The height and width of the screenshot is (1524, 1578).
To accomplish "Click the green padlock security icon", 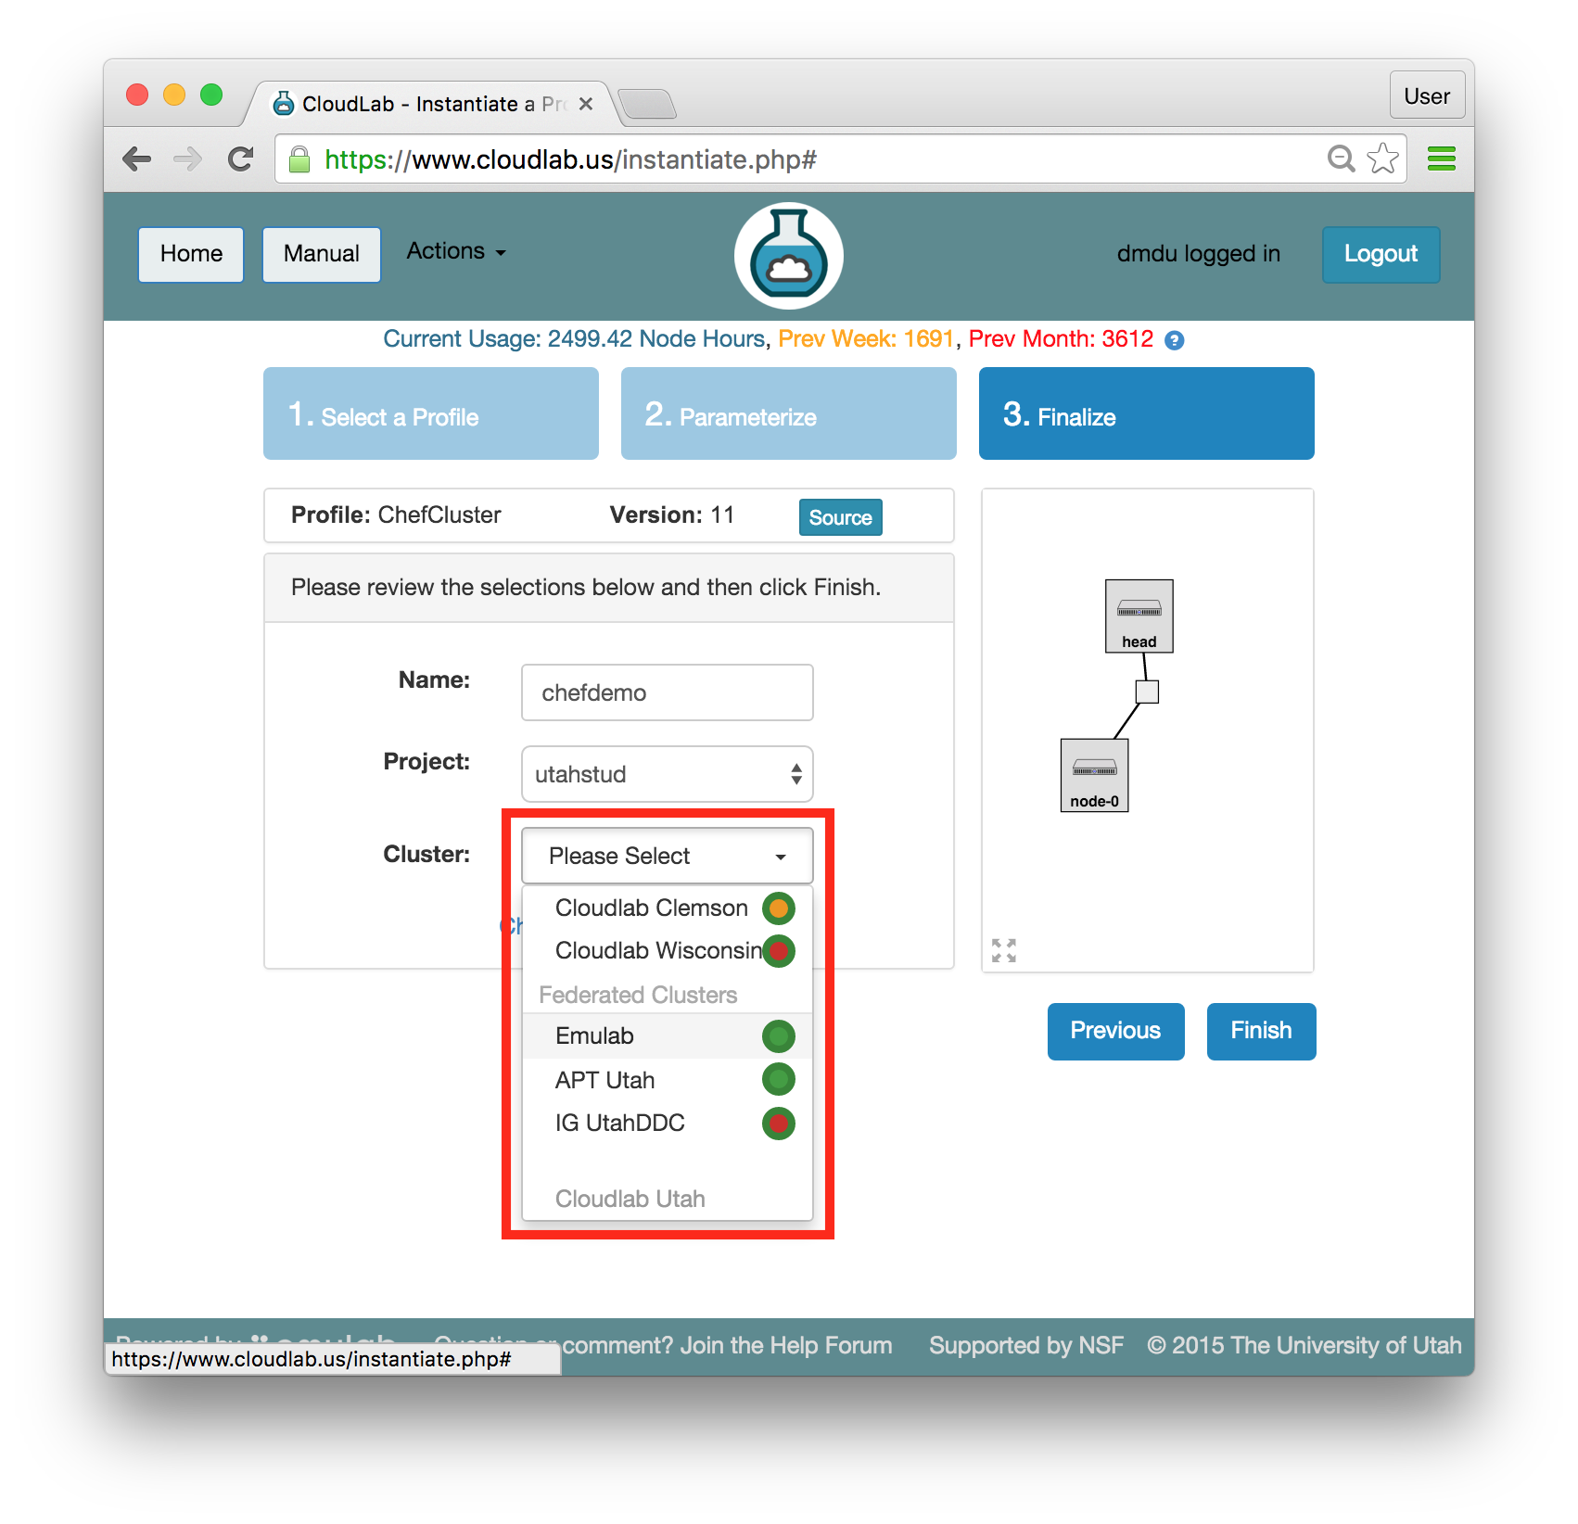I will [x=299, y=159].
